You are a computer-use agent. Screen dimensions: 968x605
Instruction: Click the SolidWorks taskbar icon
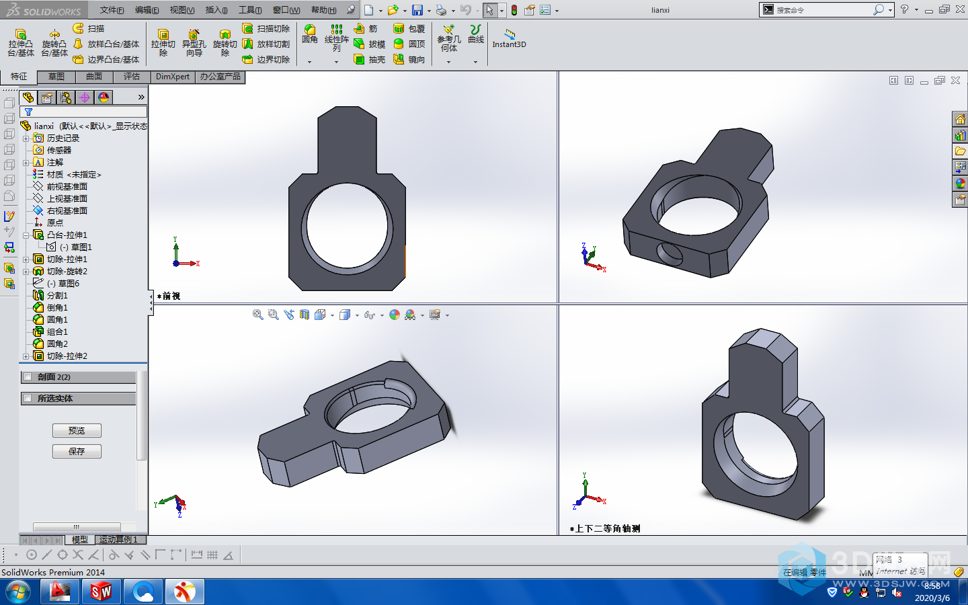pyautogui.click(x=102, y=592)
